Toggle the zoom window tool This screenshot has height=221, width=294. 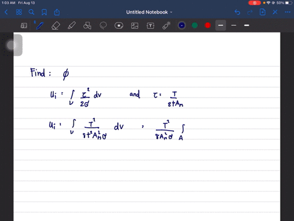click(x=24, y=26)
